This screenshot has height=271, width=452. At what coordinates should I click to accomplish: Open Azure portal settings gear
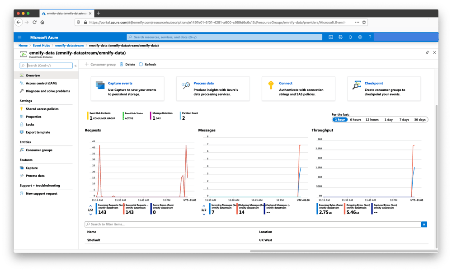pos(360,37)
